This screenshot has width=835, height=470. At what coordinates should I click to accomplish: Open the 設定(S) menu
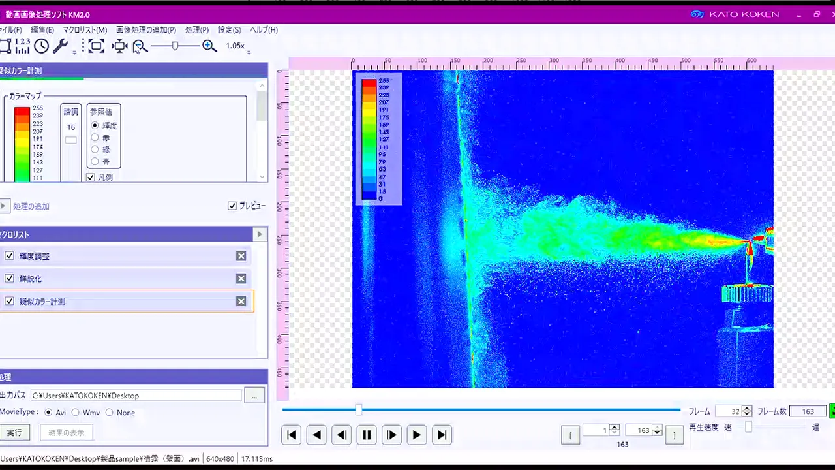230,30
